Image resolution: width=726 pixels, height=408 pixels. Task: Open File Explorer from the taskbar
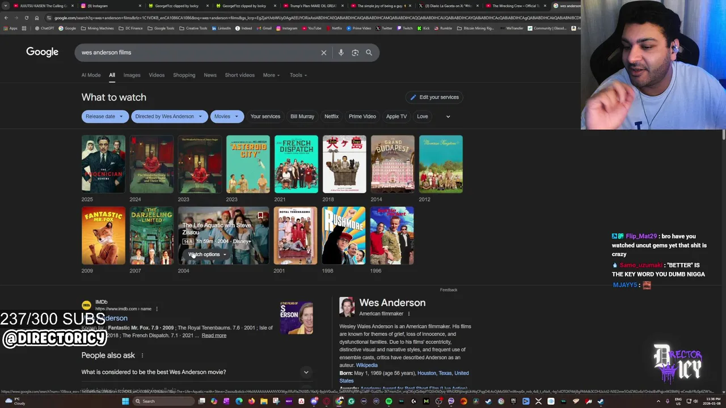pyautogui.click(x=264, y=401)
